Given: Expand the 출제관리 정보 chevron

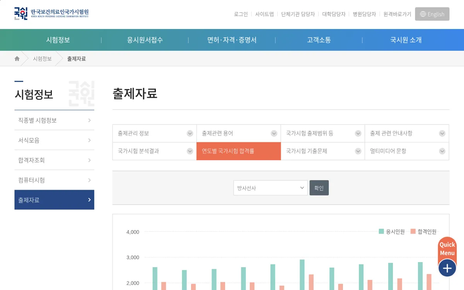Looking at the screenshot, I should pyautogui.click(x=190, y=133).
